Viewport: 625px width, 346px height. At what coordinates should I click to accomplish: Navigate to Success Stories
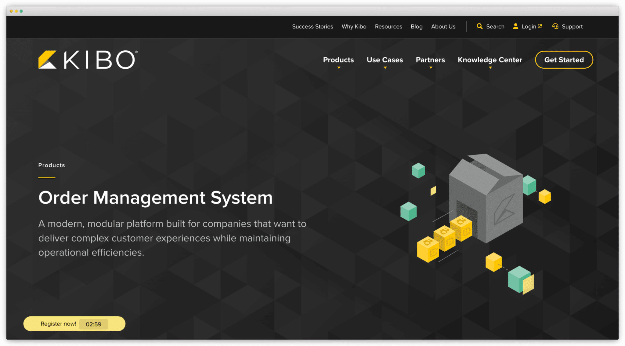click(x=312, y=27)
